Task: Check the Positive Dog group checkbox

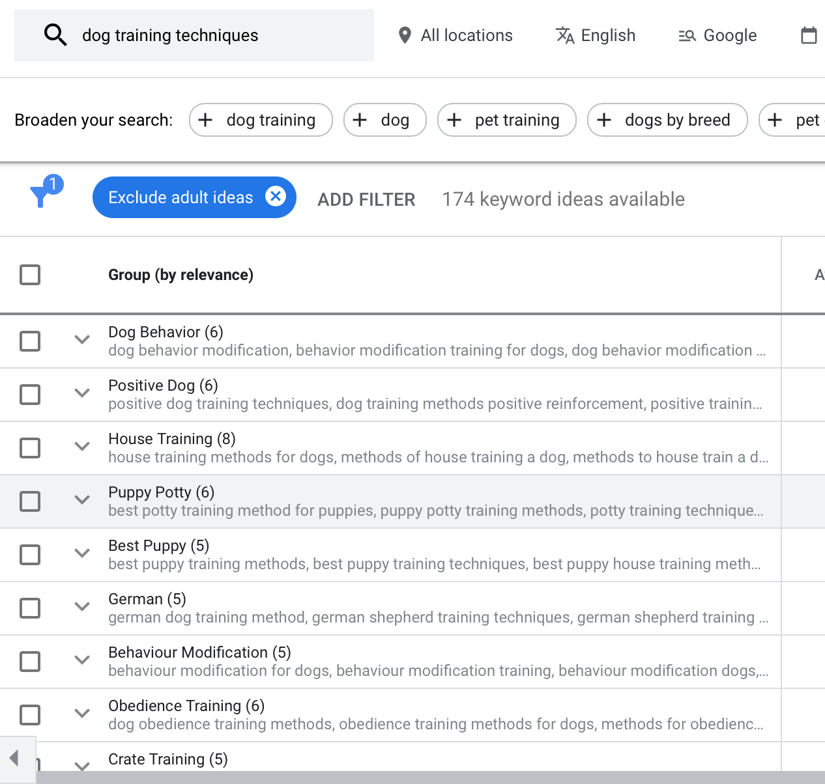Action: point(30,395)
